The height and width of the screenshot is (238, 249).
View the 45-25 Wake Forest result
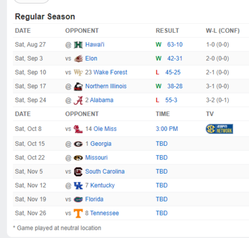click(x=173, y=72)
